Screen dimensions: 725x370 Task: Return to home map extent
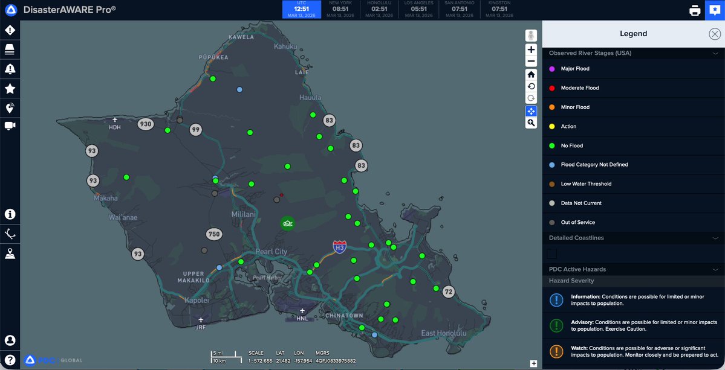point(532,75)
